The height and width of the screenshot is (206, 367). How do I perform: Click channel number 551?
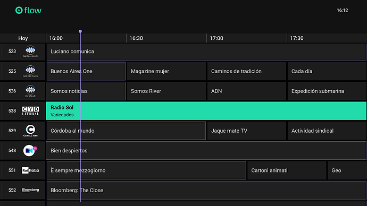point(12,170)
